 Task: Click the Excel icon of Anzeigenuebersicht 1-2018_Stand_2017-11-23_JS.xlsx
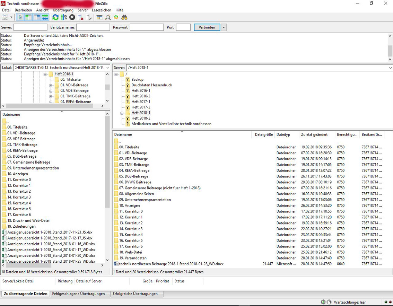tap(4, 232)
